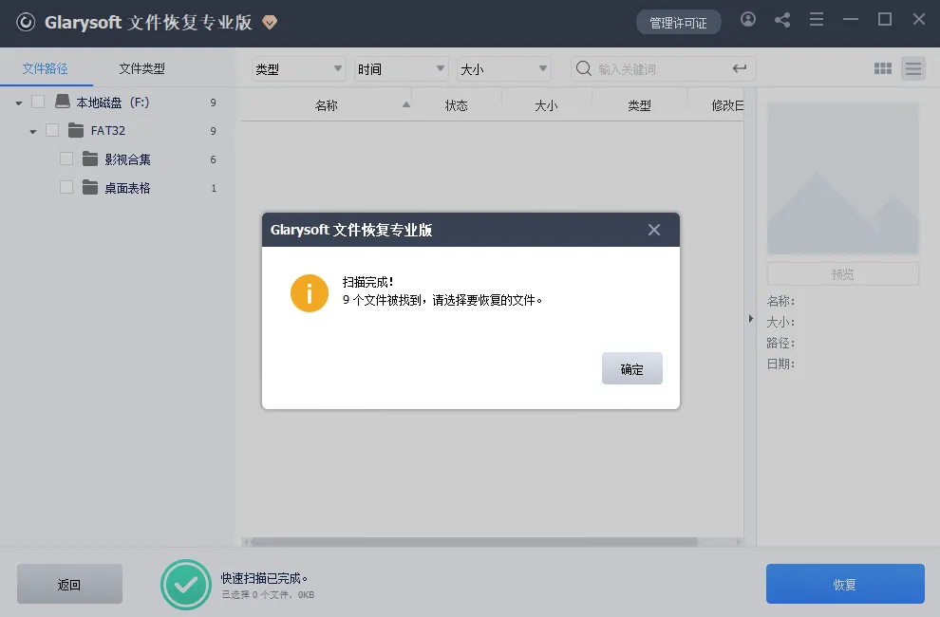940x617 pixels.
Task: Collapse the preview panel arrow
Action: [750, 318]
